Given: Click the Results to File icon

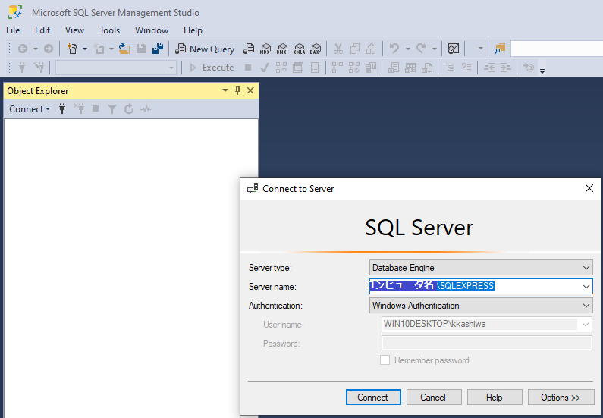Looking at the screenshot, I should [x=427, y=68].
